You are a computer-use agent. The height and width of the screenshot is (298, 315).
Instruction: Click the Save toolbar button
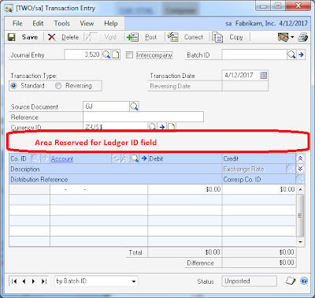(x=23, y=37)
